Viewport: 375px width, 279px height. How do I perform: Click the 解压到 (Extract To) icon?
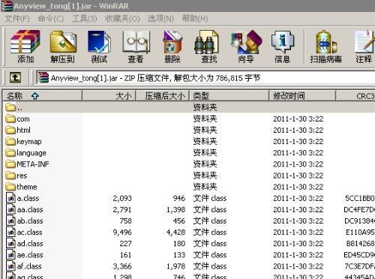(62, 46)
